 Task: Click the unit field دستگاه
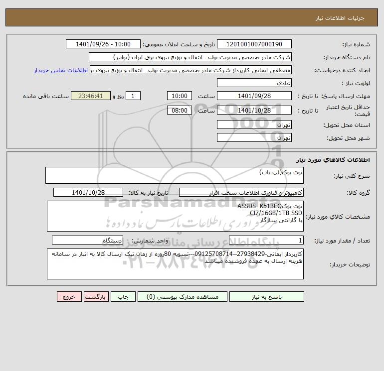(87, 240)
